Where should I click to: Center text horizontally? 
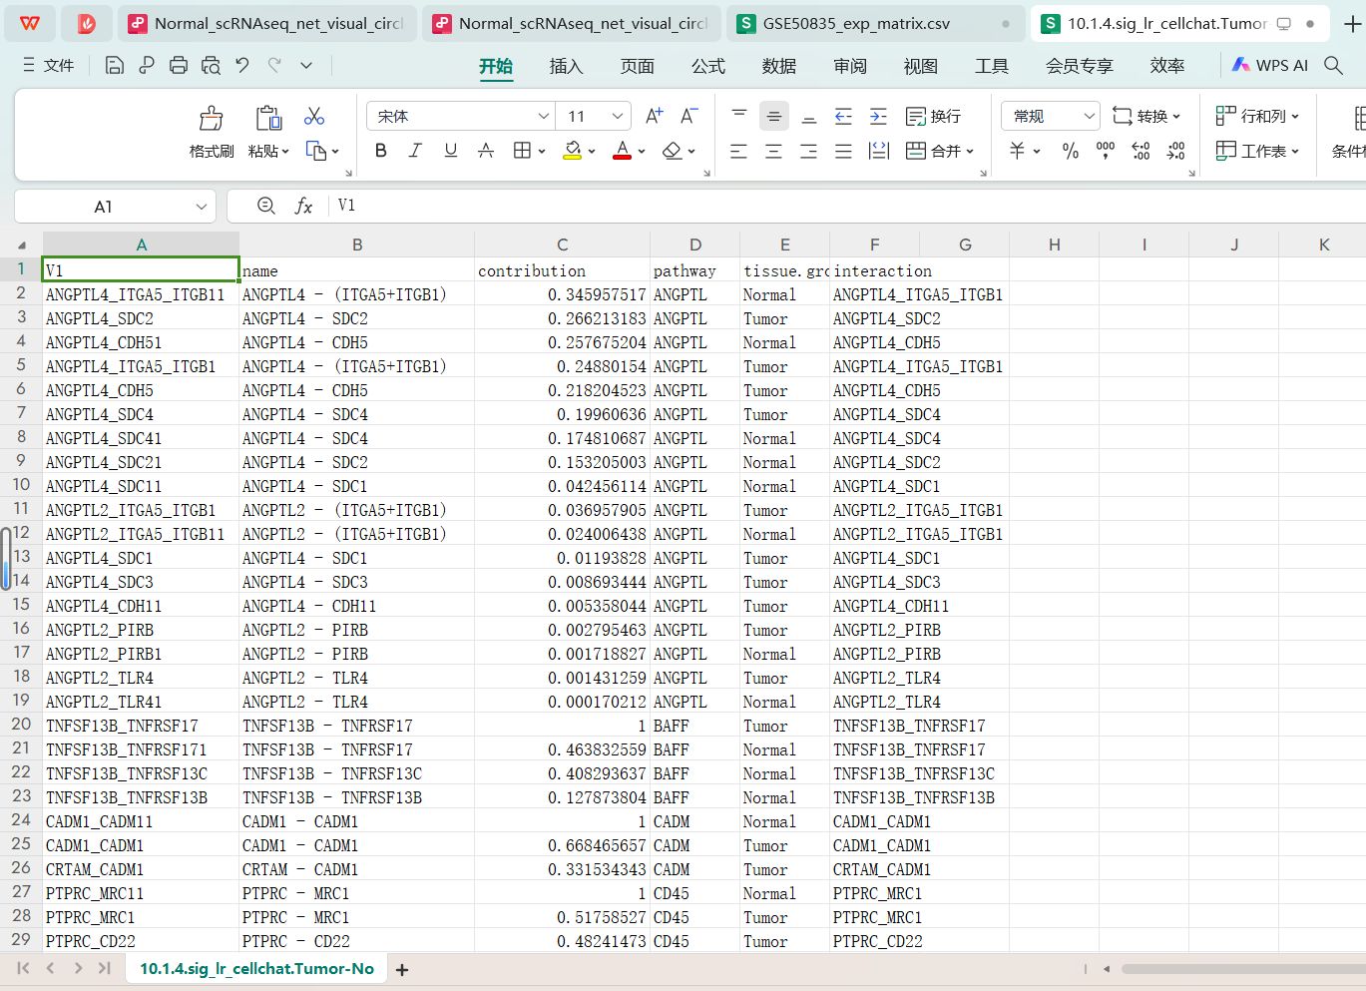pos(773,151)
